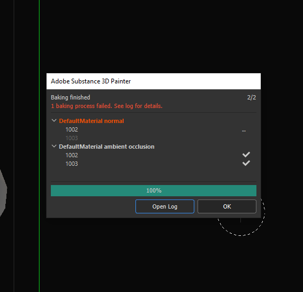Viewport: 303px width, 292px height.
Task: Select the DefaultMaterial ambient occlusion heading
Action: coord(107,147)
